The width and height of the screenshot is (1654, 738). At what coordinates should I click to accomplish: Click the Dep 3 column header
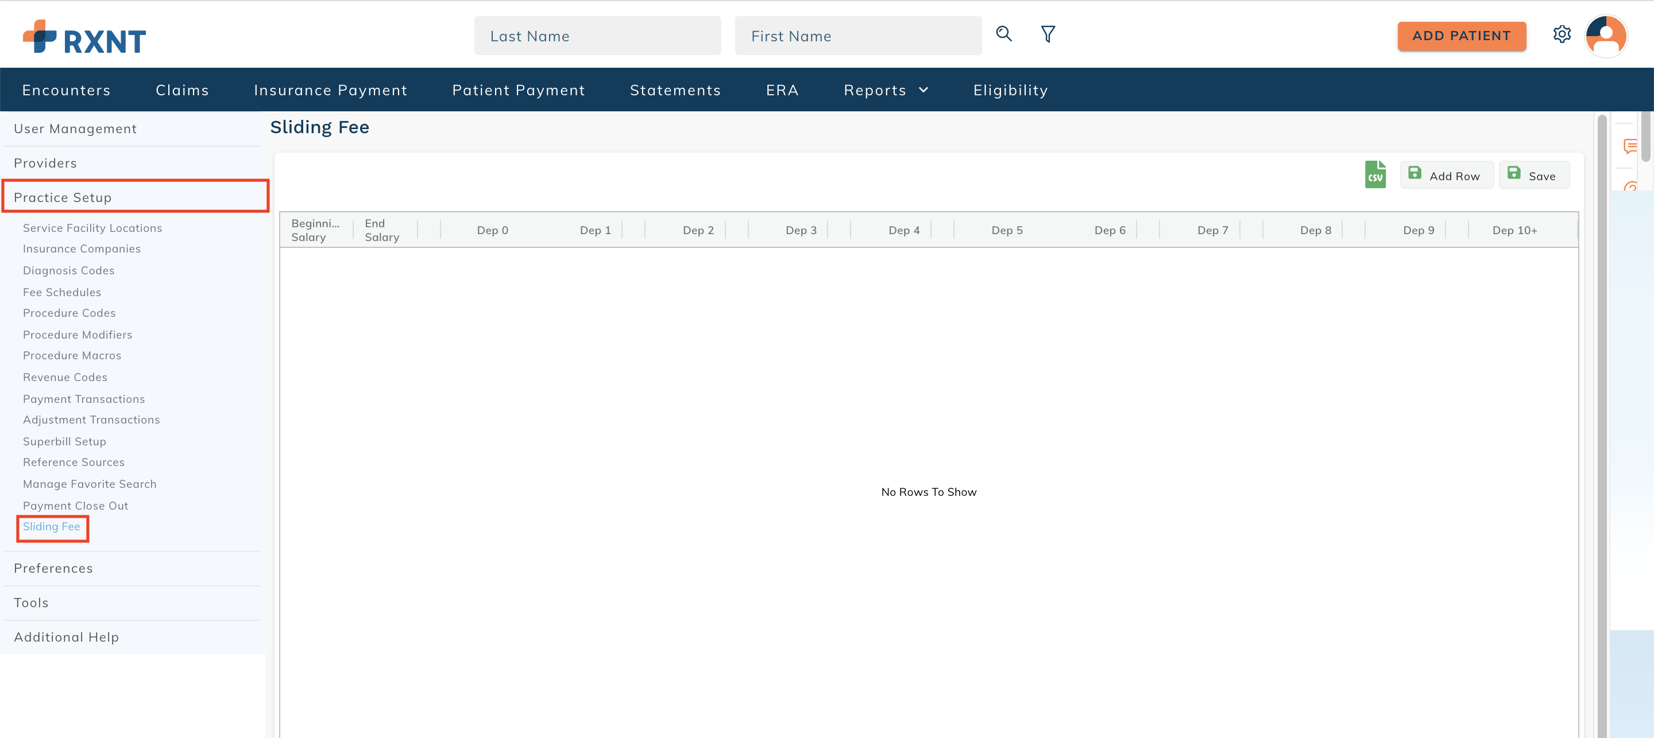[801, 230]
